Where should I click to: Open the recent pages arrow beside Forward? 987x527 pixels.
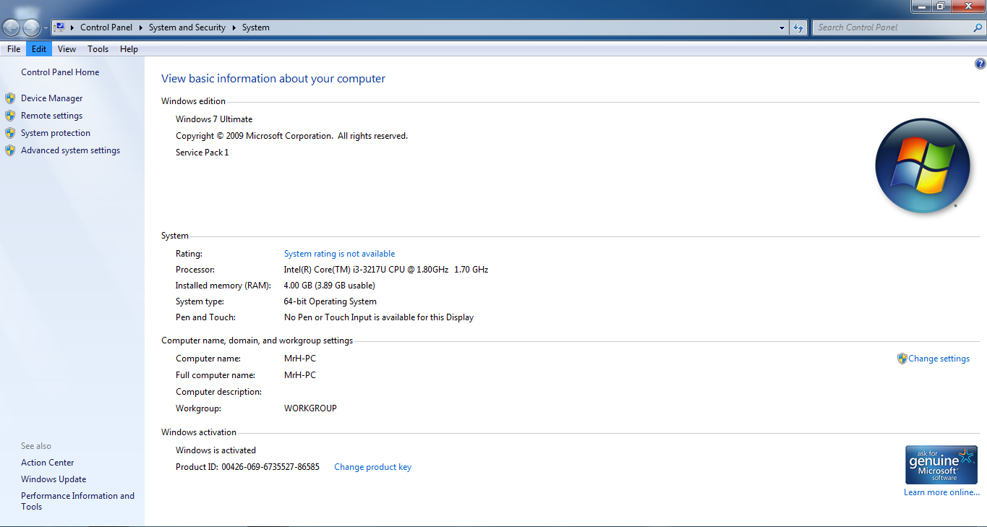[46, 28]
